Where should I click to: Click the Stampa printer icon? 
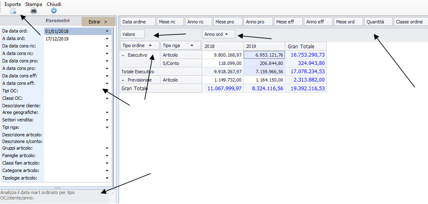click(34, 11)
